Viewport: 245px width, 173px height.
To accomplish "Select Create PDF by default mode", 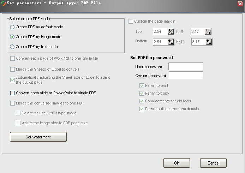I will pos(12,27).
